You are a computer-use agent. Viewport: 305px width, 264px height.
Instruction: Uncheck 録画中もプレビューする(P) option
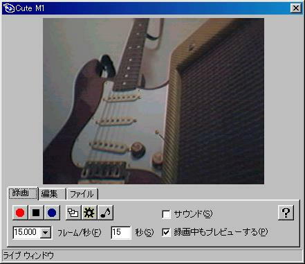167,232
